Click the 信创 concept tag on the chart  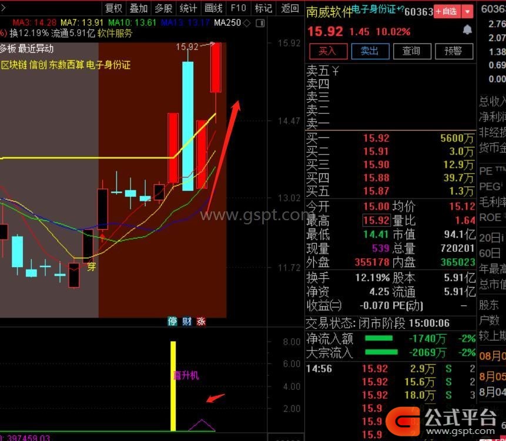(38, 65)
